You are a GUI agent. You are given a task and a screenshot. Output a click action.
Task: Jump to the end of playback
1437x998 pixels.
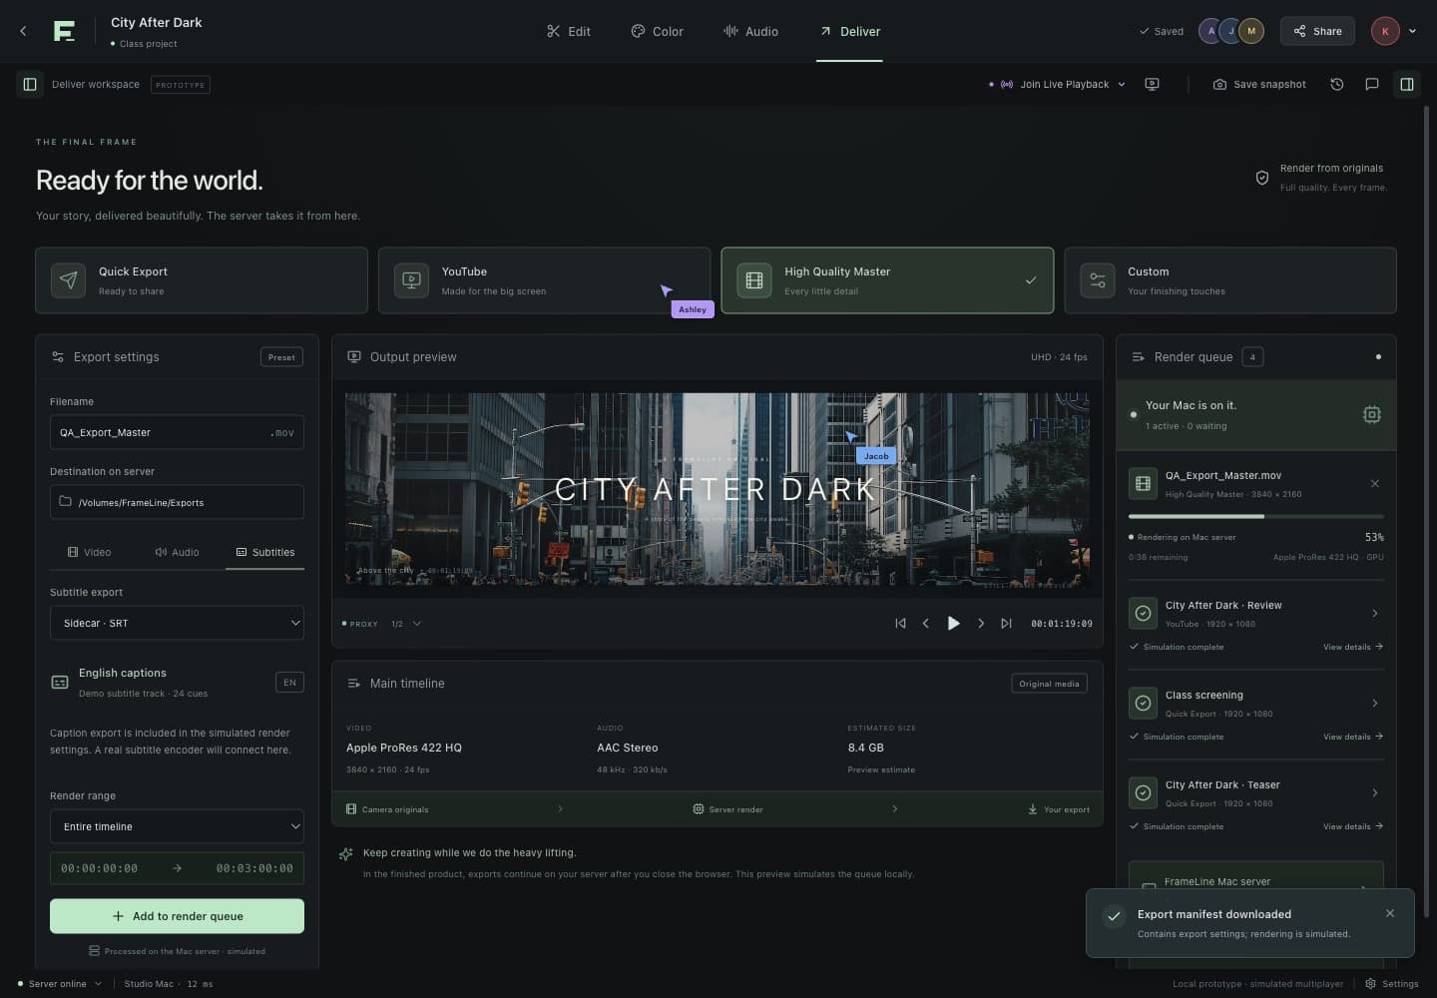1006,623
